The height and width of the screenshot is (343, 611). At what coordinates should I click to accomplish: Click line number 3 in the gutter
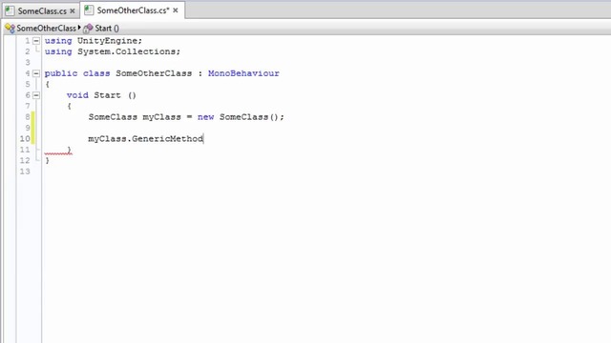pos(28,63)
